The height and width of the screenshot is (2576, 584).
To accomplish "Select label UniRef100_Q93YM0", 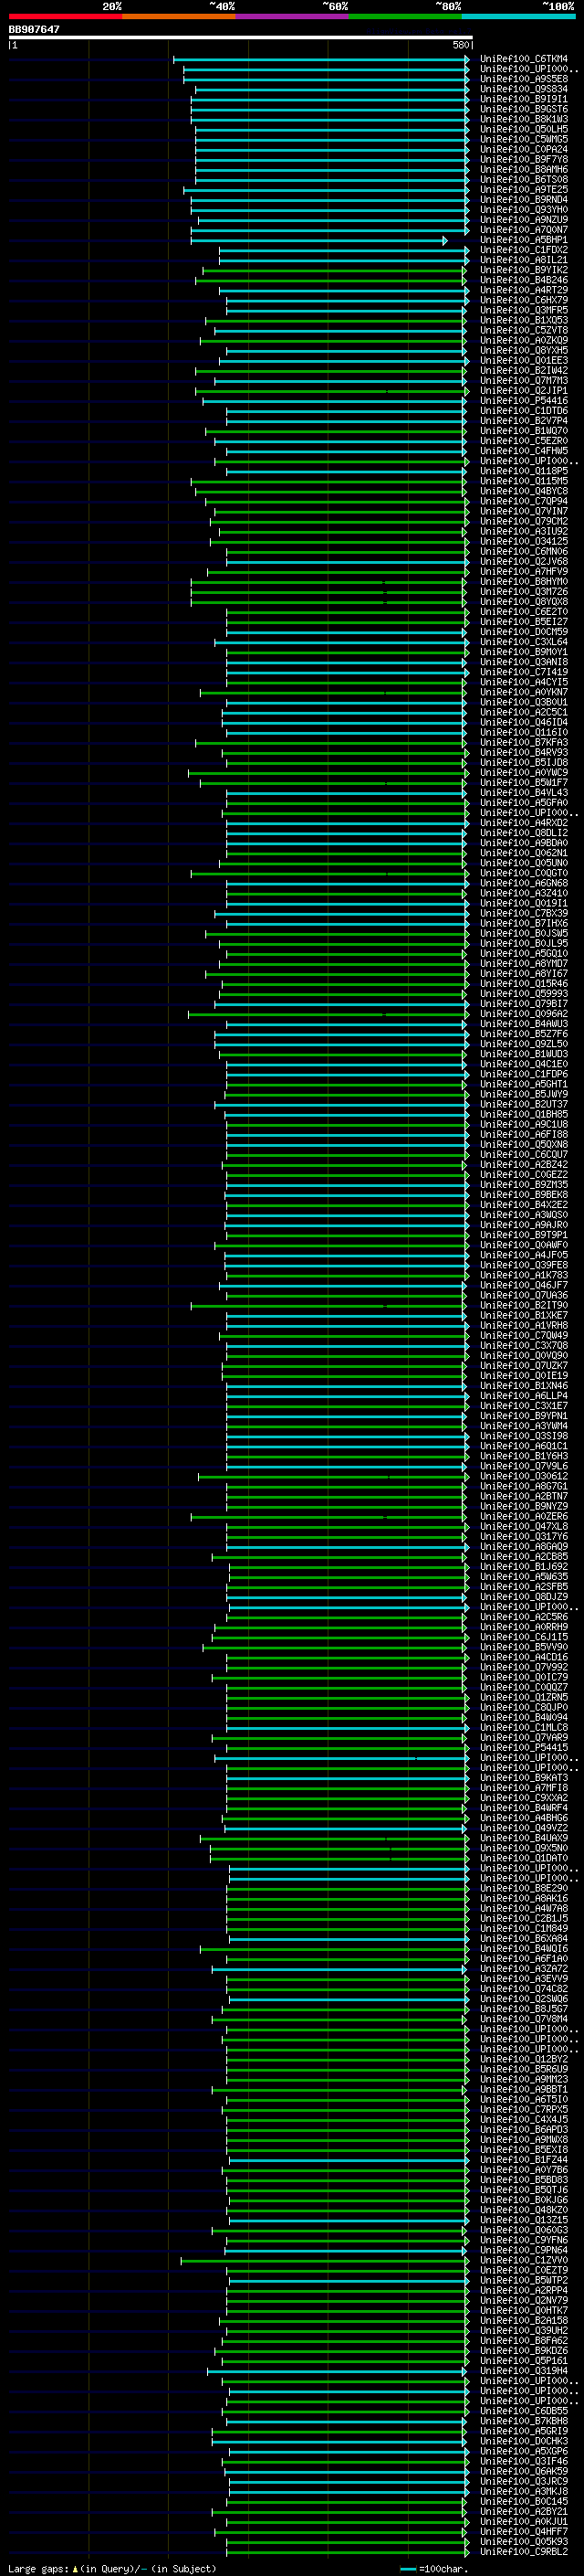I will coord(523,210).
